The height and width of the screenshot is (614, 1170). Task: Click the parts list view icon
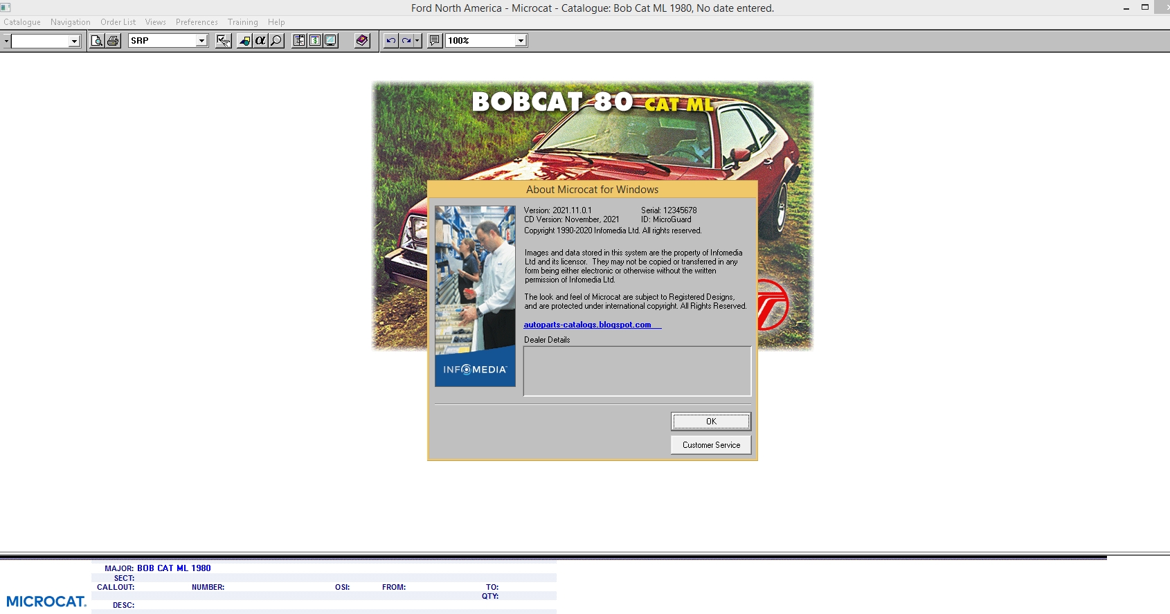pos(299,41)
